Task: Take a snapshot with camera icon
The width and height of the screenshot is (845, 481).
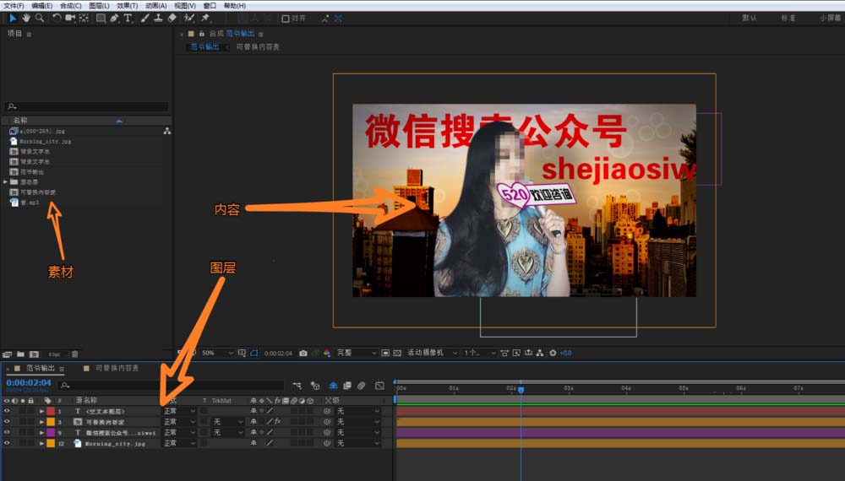Action: pyautogui.click(x=303, y=353)
